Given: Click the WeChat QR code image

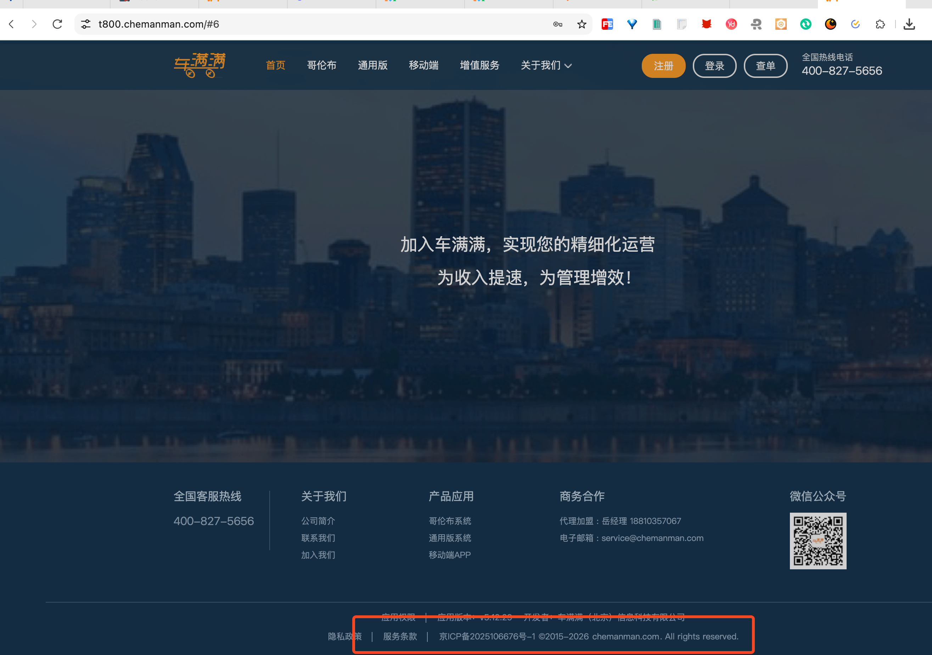Looking at the screenshot, I should click(818, 541).
